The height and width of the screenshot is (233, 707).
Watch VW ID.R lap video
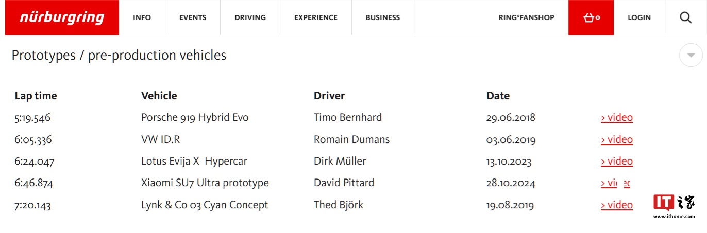click(617, 140)
